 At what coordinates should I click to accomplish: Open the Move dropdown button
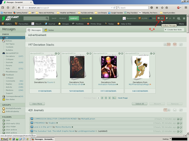(x=157, y=104)
